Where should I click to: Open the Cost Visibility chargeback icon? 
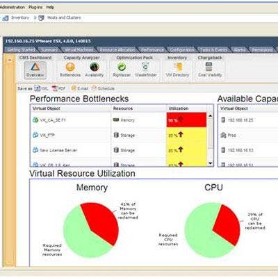tap(210, 70)
